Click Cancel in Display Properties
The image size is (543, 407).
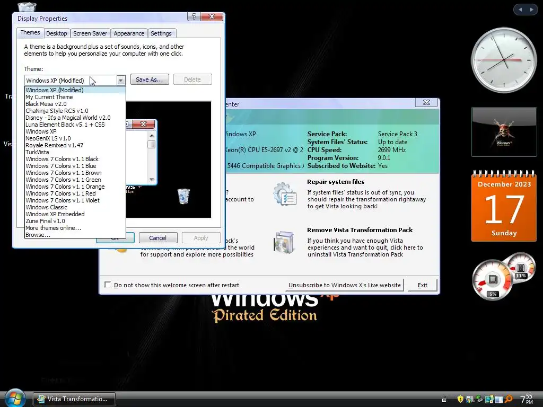pos(157,238)
